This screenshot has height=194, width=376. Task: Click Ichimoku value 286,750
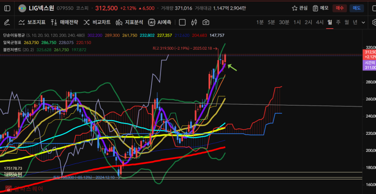(49, 43)
